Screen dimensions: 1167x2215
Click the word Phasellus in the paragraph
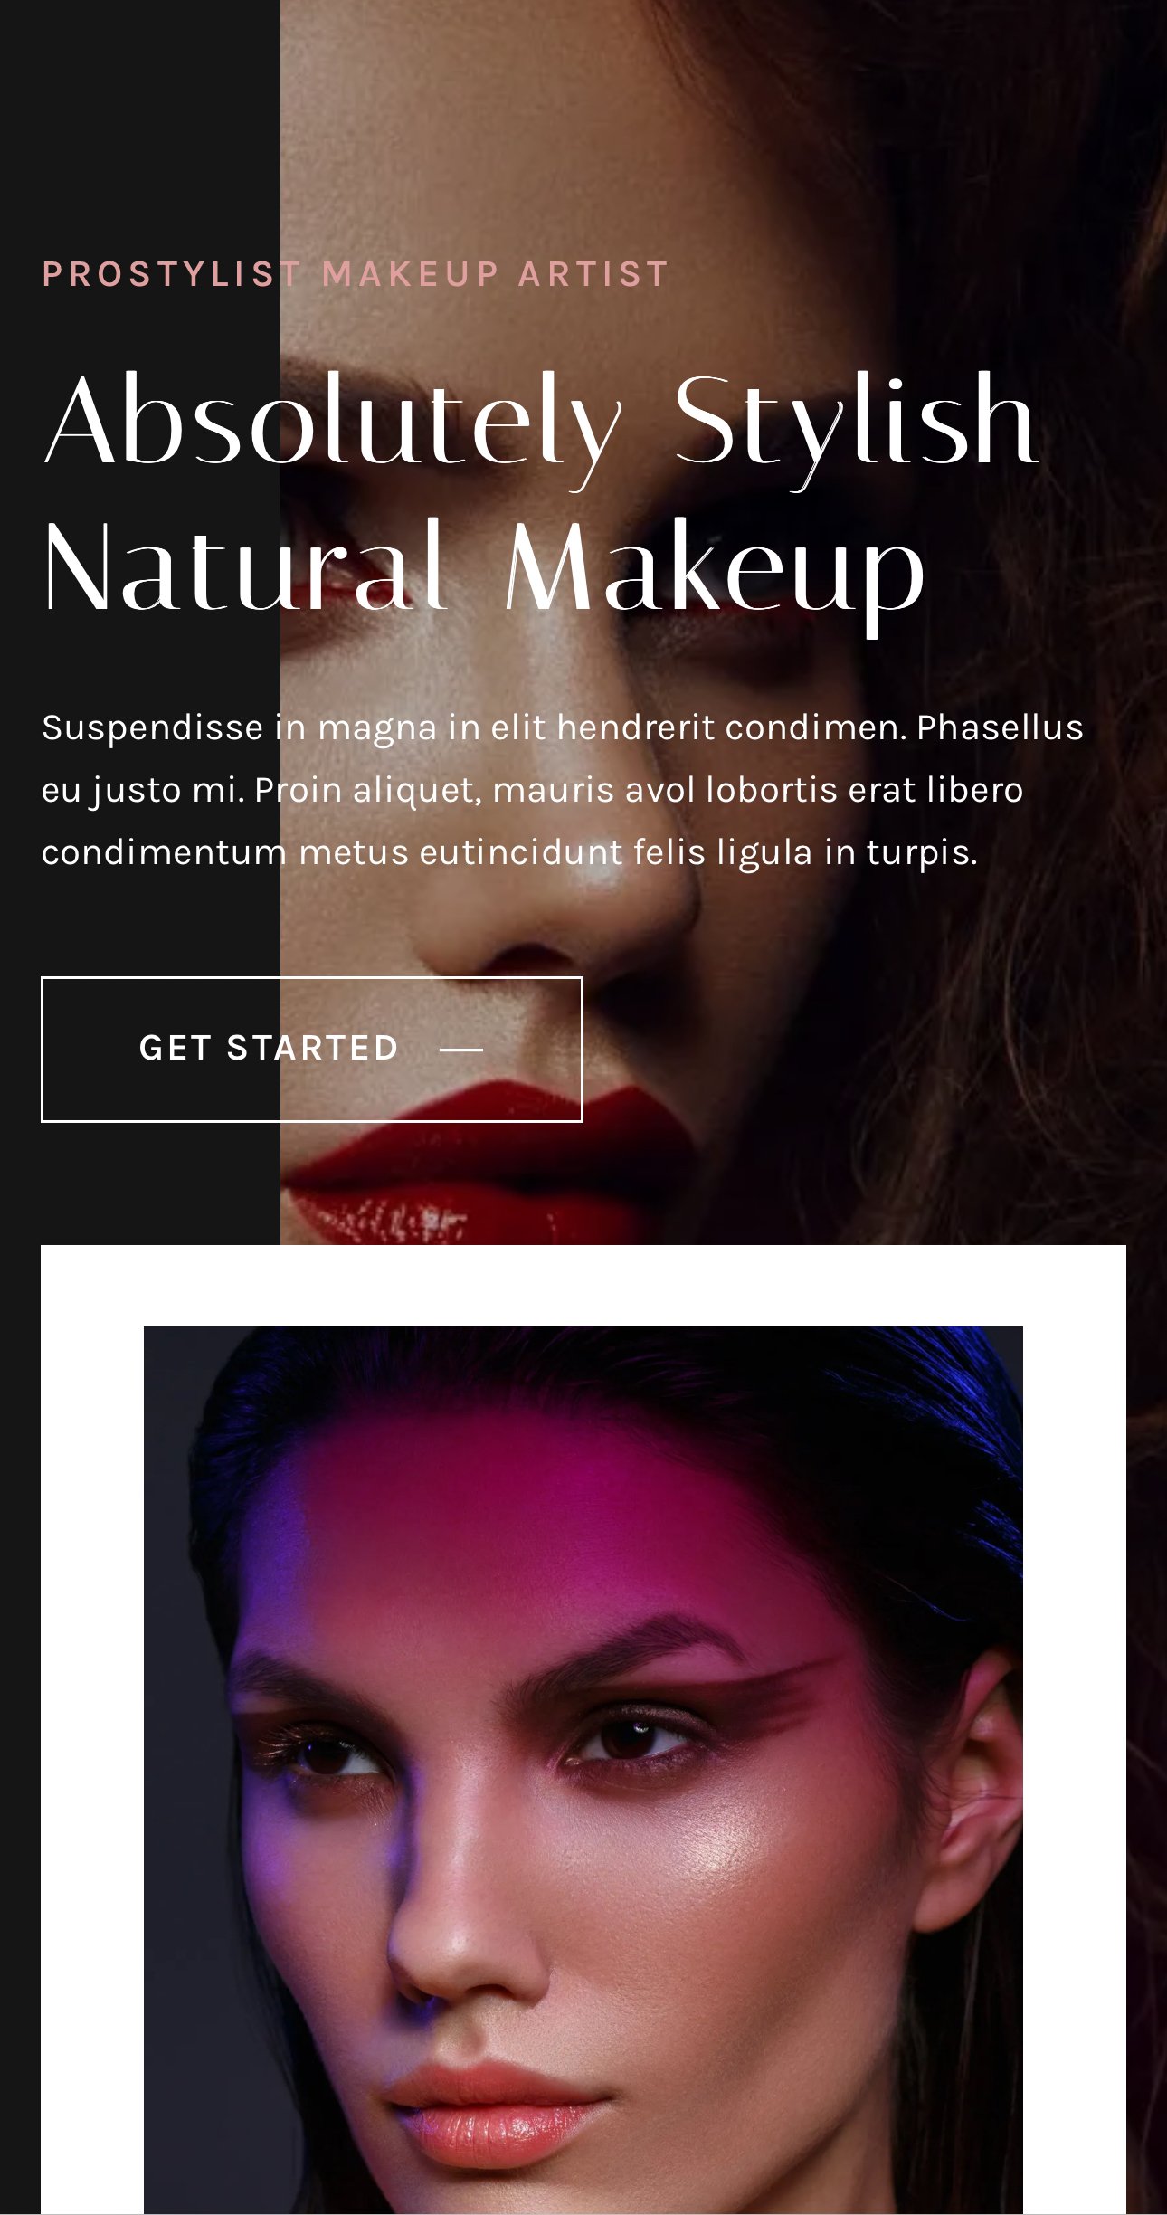1001,728
